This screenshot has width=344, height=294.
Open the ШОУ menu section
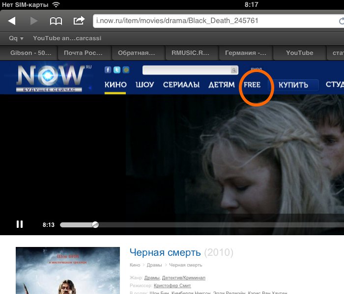pyautogui.click(x=145, y=85)
